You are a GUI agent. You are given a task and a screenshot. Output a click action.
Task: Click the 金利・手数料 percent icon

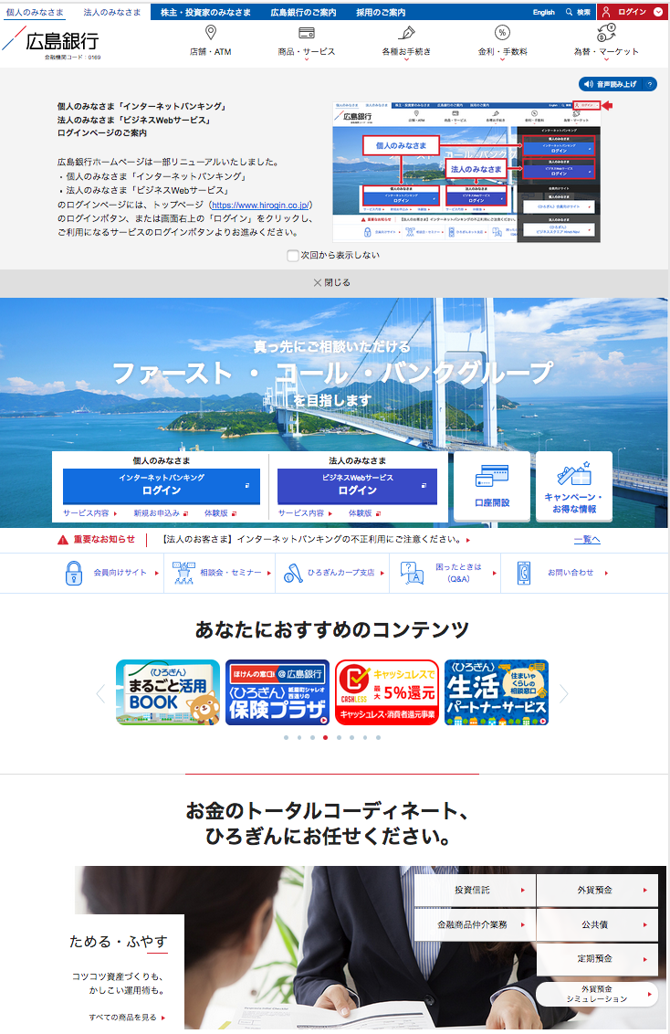pyautogui.click(x=502, y=32)
